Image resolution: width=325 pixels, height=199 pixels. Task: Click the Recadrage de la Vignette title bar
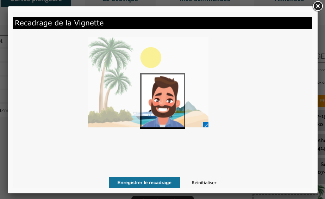click(163, 23)
